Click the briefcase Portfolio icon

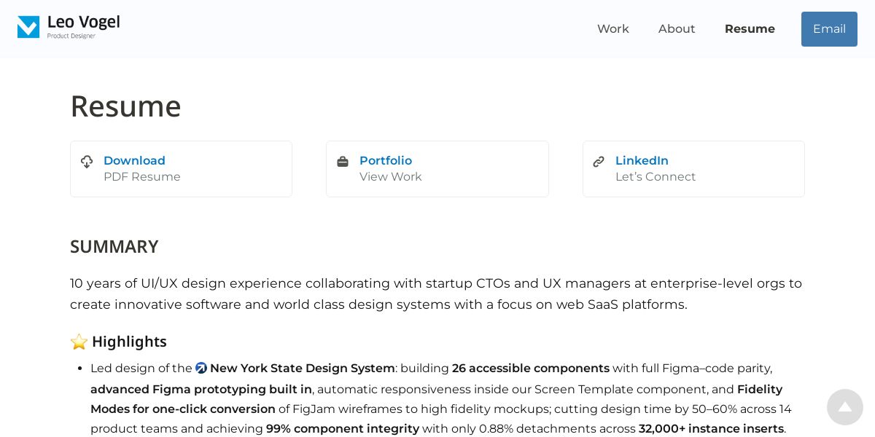(343, 162)
